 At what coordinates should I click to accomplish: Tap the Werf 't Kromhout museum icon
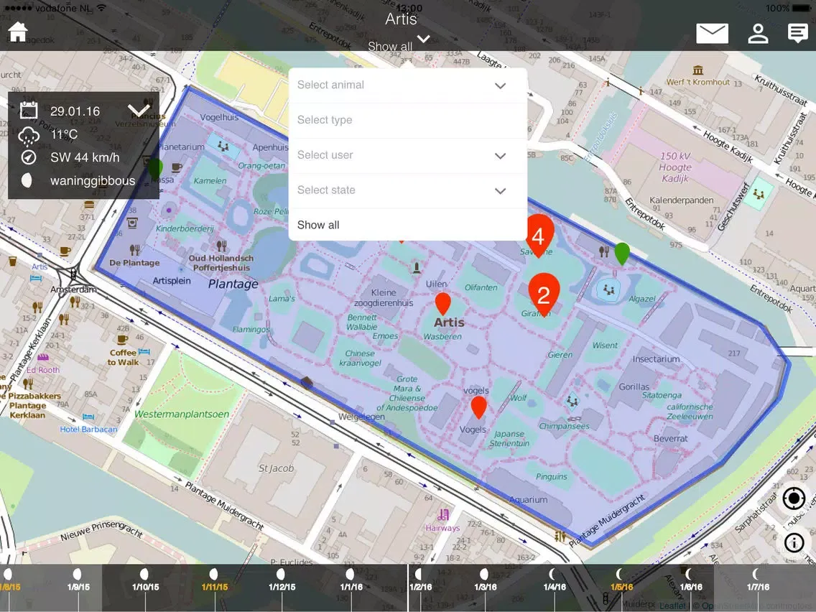pyautogui.click(x=698, y=70)
